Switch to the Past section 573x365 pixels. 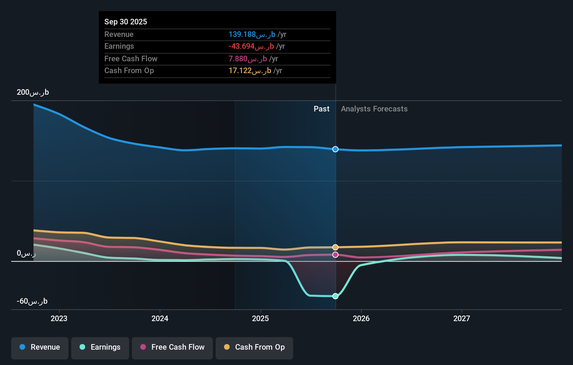(321, 109)
